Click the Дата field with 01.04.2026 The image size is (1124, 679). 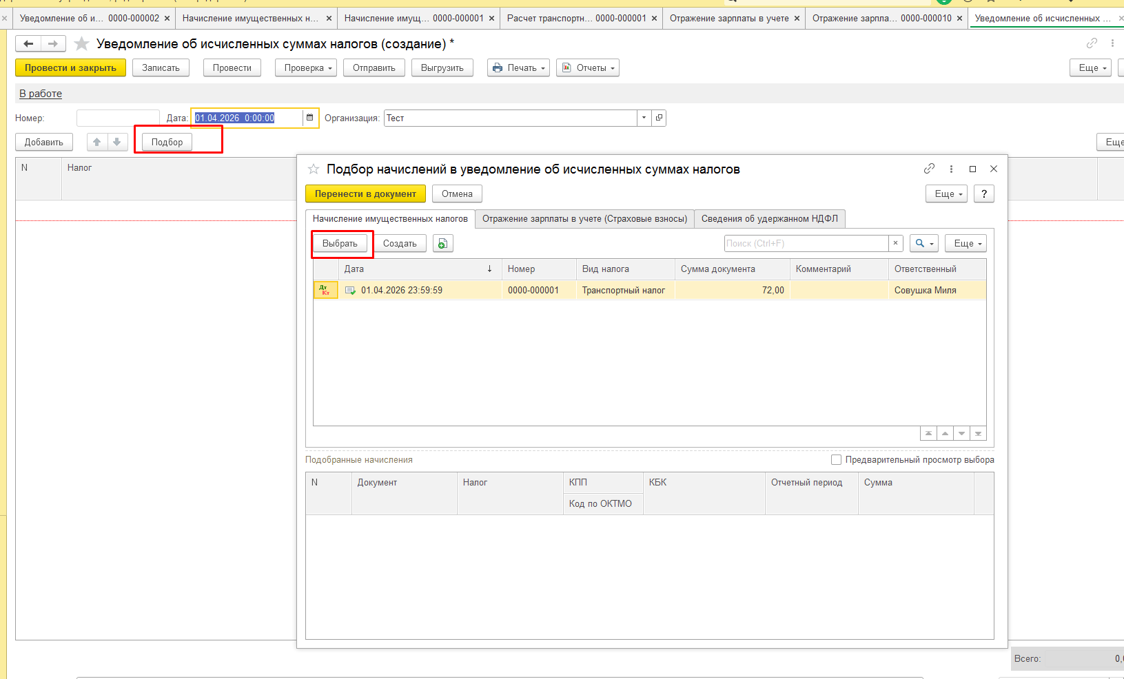pos(248,118)
